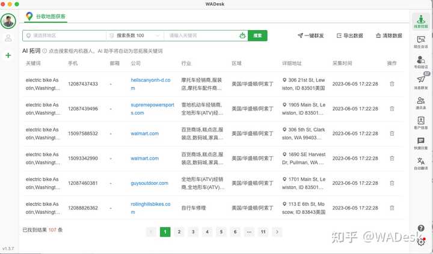Click the green 搜索 button
This screenshot has height=254, width=433.
pos(257,35)
